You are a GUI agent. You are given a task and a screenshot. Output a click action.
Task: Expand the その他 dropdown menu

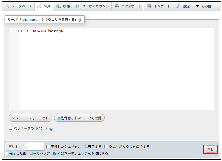pos(203,6)
